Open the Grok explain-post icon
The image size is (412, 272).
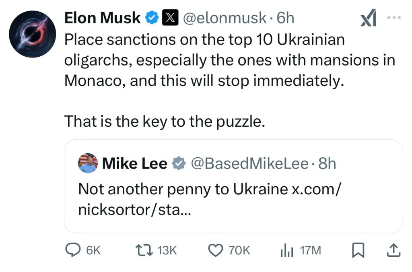pos(368,19)
